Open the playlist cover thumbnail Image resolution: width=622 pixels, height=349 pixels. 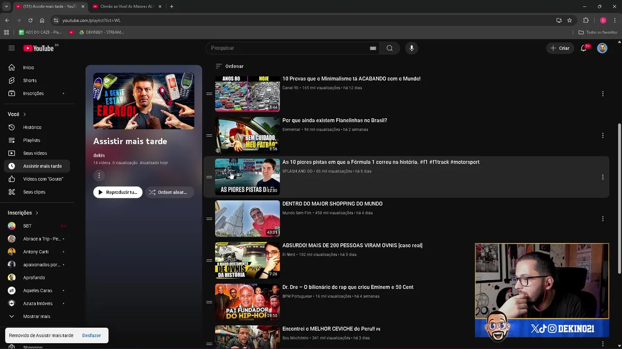coord(144,101)
